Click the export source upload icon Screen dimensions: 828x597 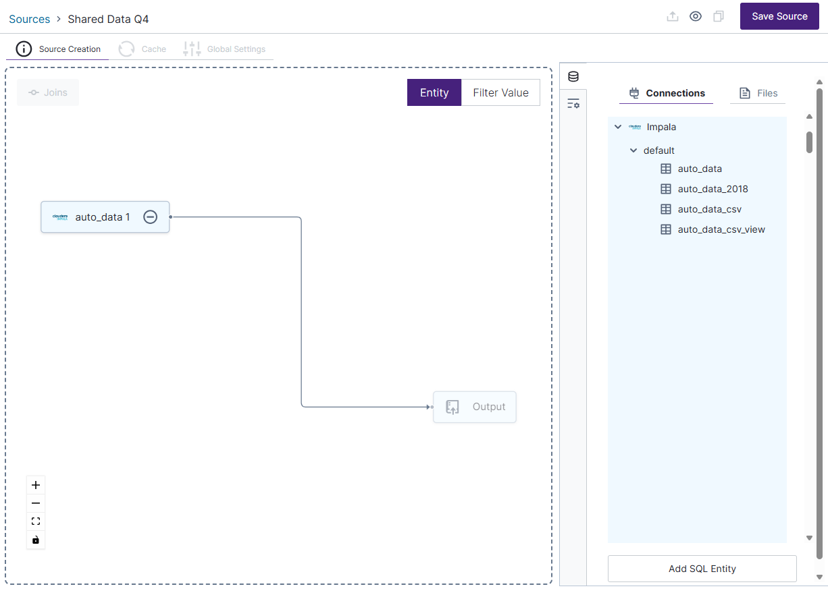pyautogui.click(x=673, y=16)
